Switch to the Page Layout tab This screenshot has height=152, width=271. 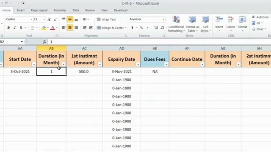click(x=39, y=10)
